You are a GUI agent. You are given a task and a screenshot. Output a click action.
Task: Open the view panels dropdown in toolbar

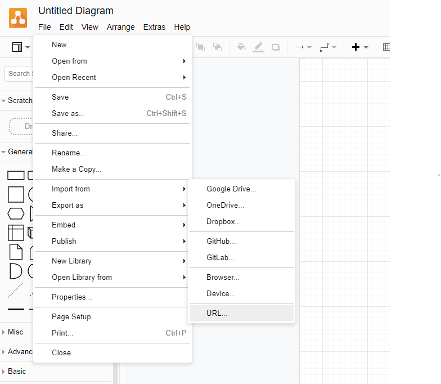click(x=21, y=47)
